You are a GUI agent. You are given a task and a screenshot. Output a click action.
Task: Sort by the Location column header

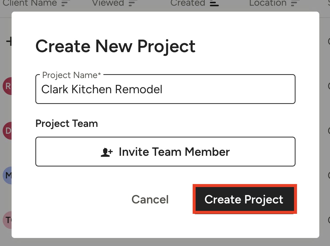(x=268, y=3)
